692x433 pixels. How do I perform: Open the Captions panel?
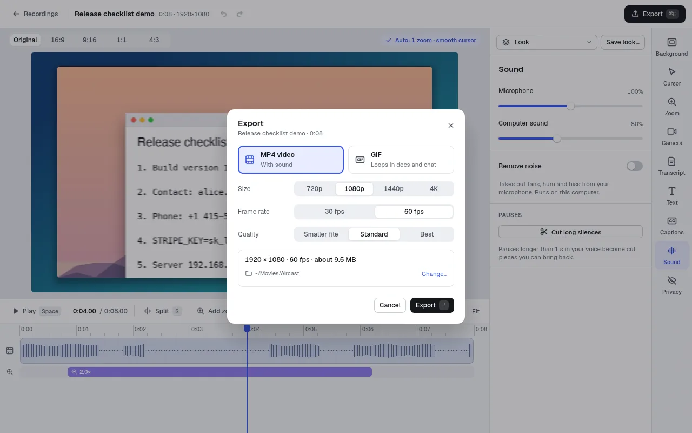tap(671, 226)
